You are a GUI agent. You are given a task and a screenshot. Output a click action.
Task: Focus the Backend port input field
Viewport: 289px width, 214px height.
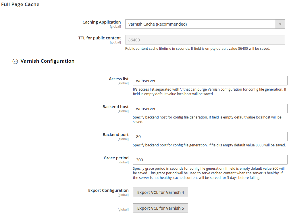[x=210, y=137]
